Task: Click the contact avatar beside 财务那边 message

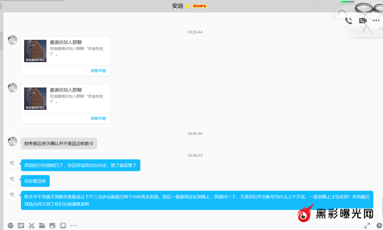Action: pos(13,141)
